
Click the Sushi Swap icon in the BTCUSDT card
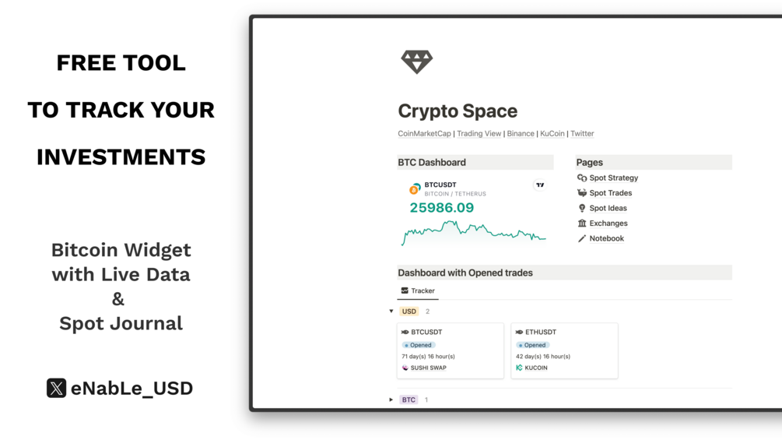pyautogui.click(x=405, y=368)
